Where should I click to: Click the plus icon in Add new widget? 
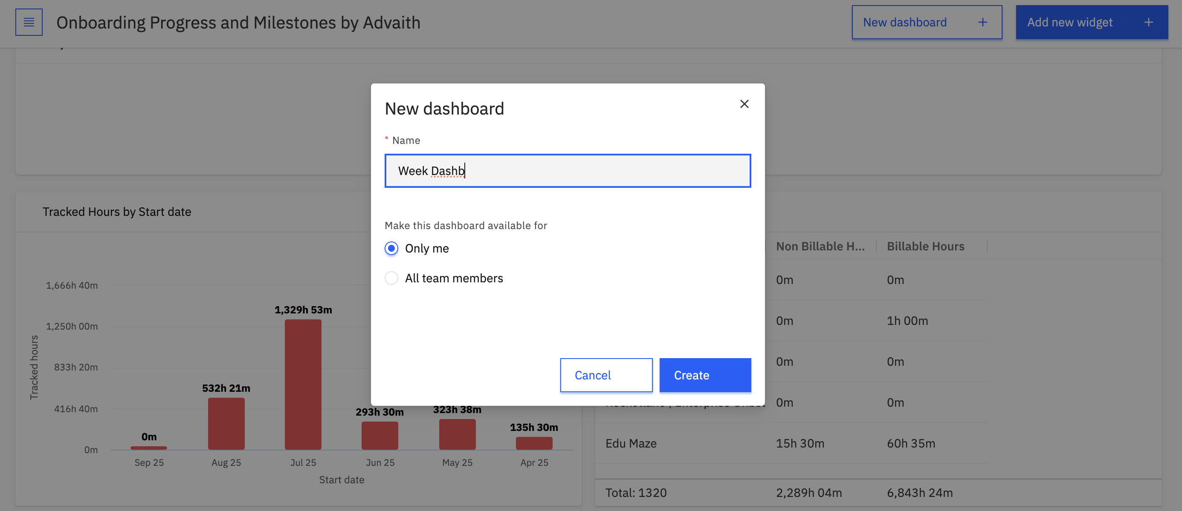point(1148,23)
